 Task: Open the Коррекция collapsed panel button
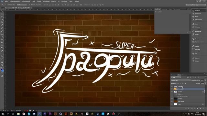coord(197,31)
